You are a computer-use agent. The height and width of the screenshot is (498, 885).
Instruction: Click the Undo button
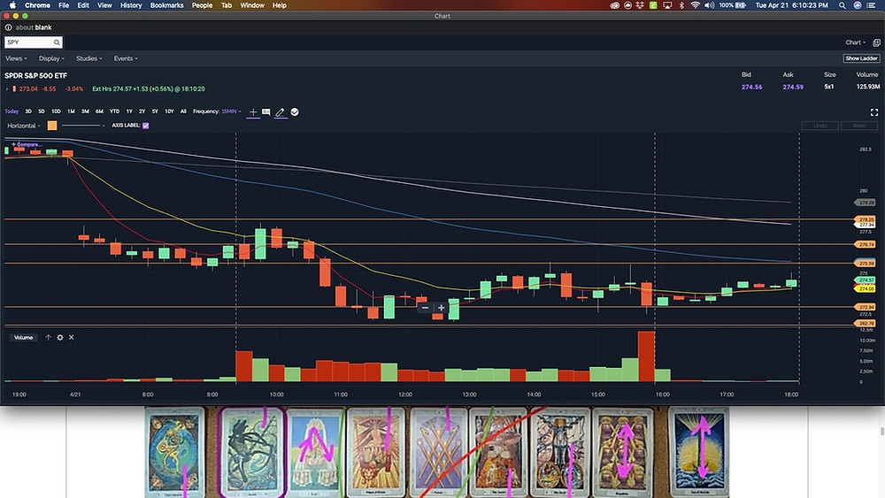click(820, 126)
